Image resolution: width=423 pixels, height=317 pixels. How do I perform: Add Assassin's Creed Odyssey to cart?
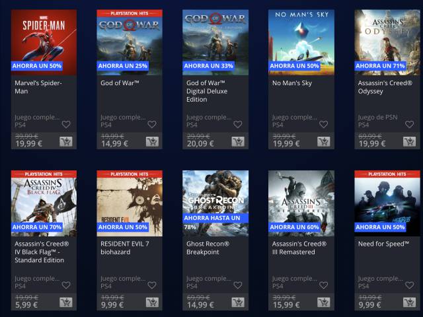[x=410, y=141]
